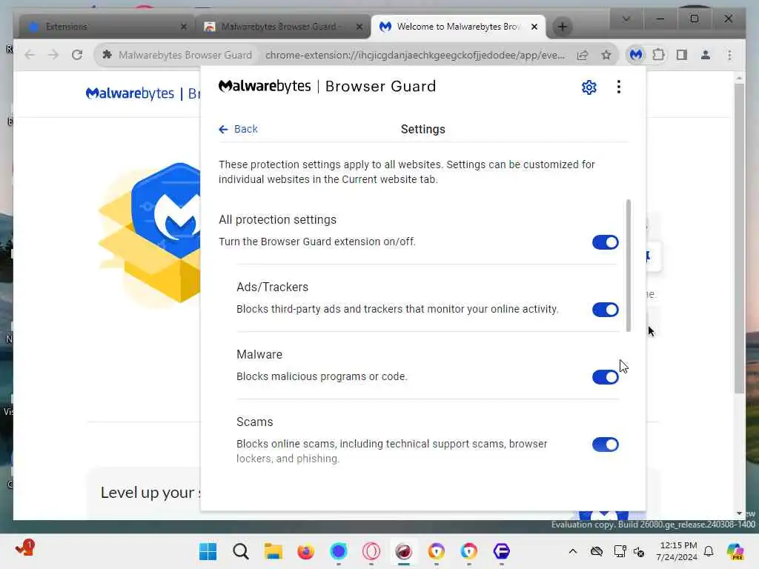Open Windows taskbar search
759x569 pixels.
pos(240,551)
